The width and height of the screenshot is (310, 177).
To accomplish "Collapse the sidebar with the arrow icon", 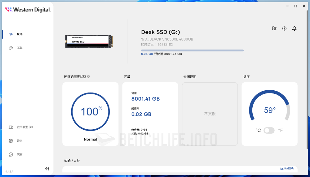I will (47, 169).
